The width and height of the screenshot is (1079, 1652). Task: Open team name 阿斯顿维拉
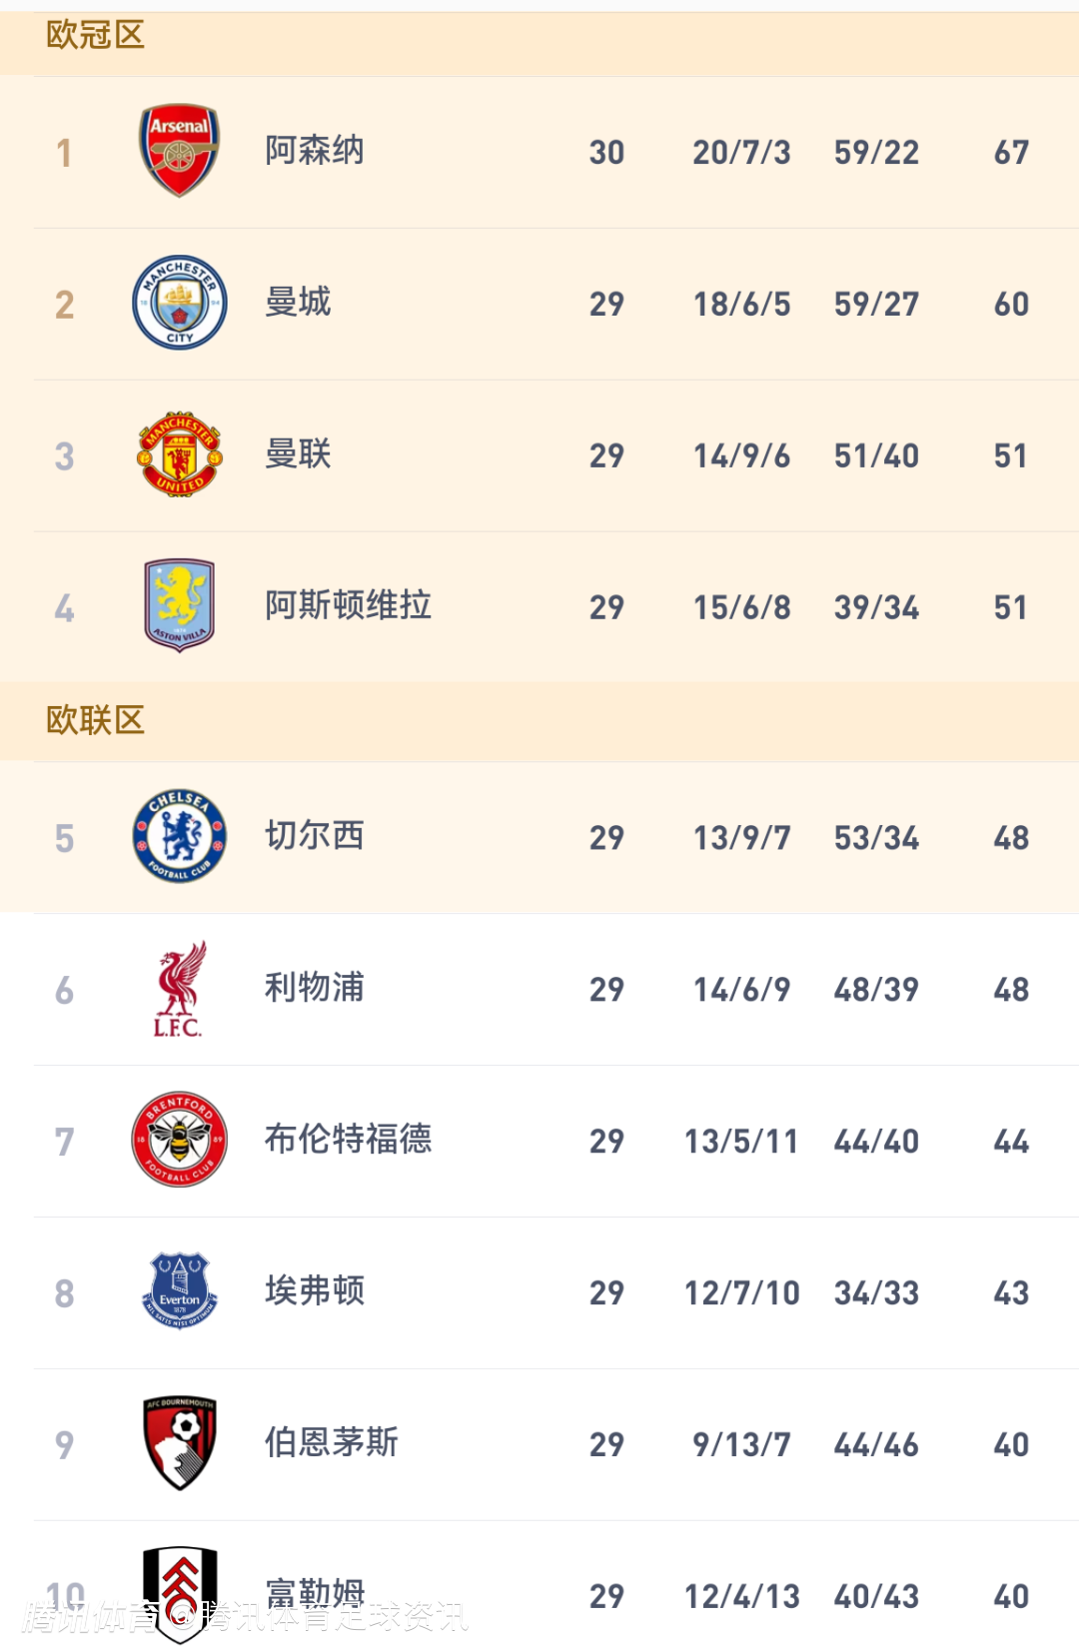[348, 605]
